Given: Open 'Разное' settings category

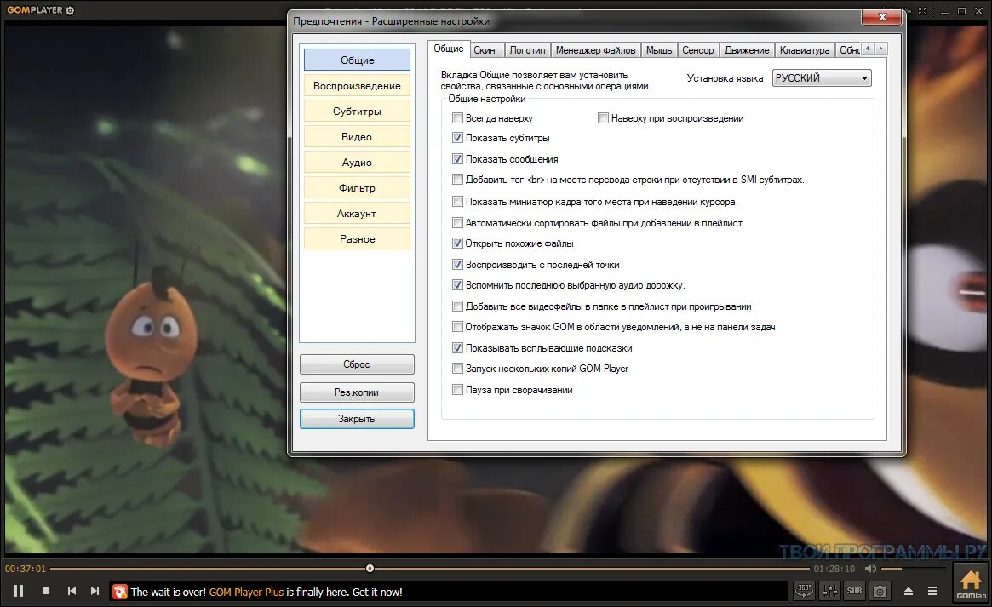Looking at the screenshot, I should (357, 239).
